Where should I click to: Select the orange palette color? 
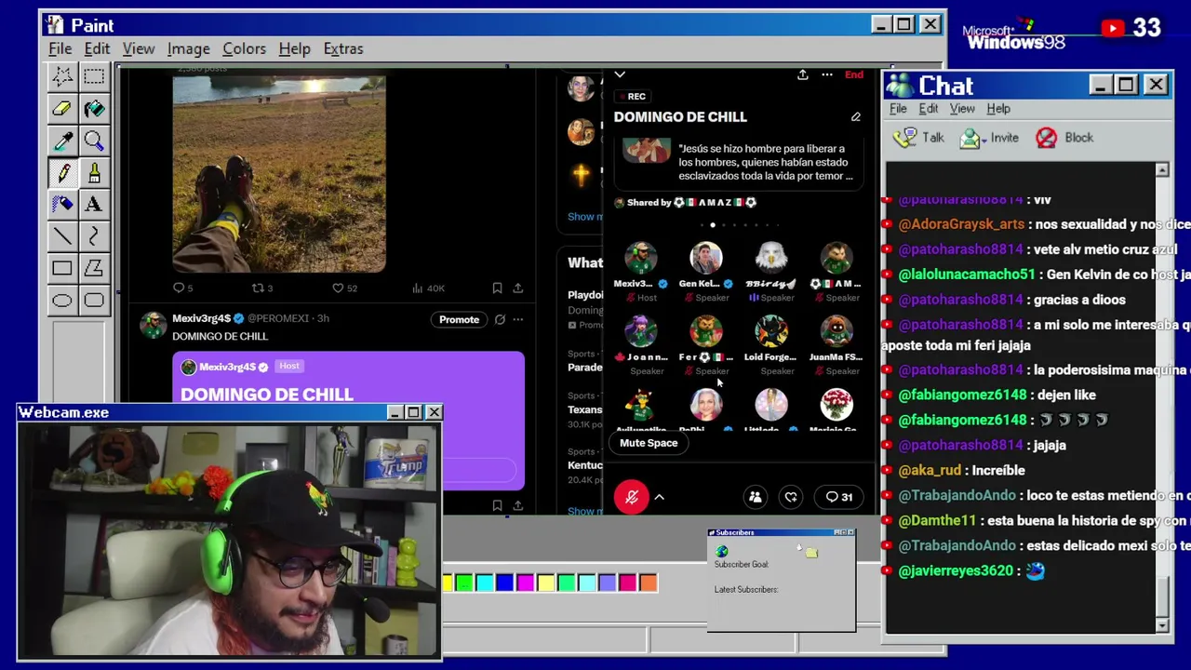click(649, 583)
